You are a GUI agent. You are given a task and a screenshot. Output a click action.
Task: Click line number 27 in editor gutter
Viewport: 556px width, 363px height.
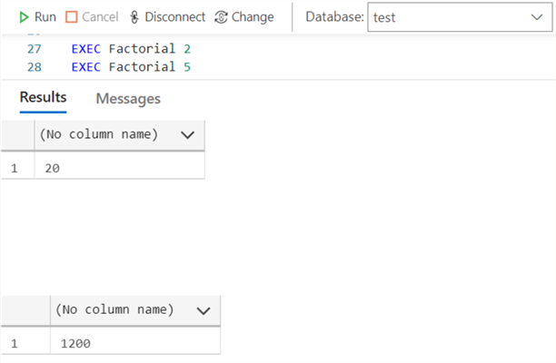[35, 47]
